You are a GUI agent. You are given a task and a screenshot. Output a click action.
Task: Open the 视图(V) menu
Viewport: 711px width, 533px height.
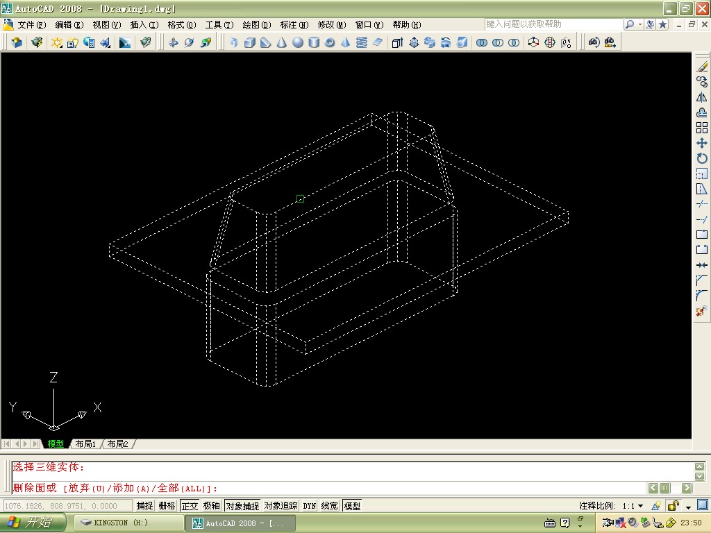(x=106, y=24)
